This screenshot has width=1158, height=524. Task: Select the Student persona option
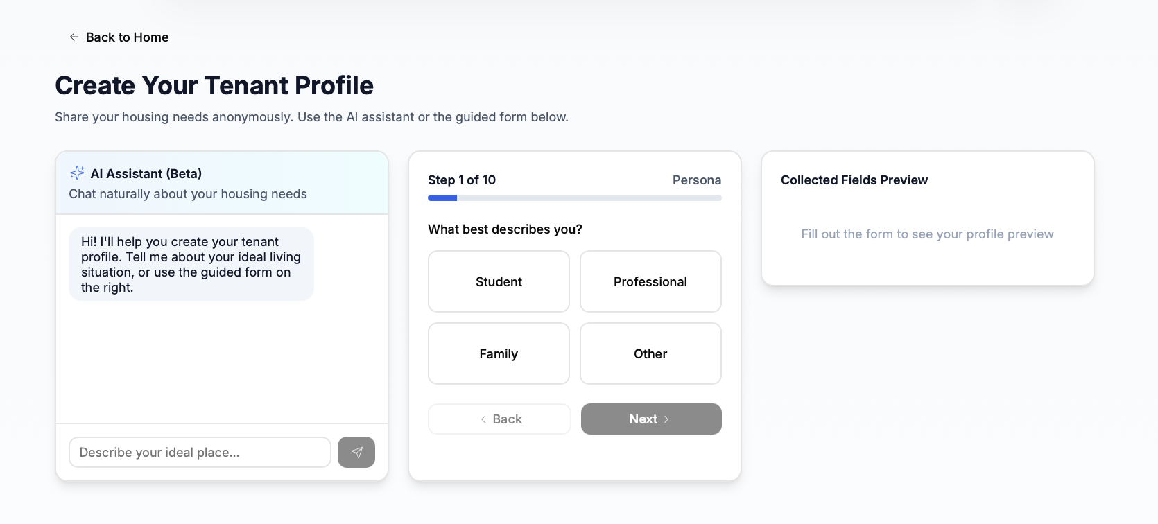click(x=499, y=281)
